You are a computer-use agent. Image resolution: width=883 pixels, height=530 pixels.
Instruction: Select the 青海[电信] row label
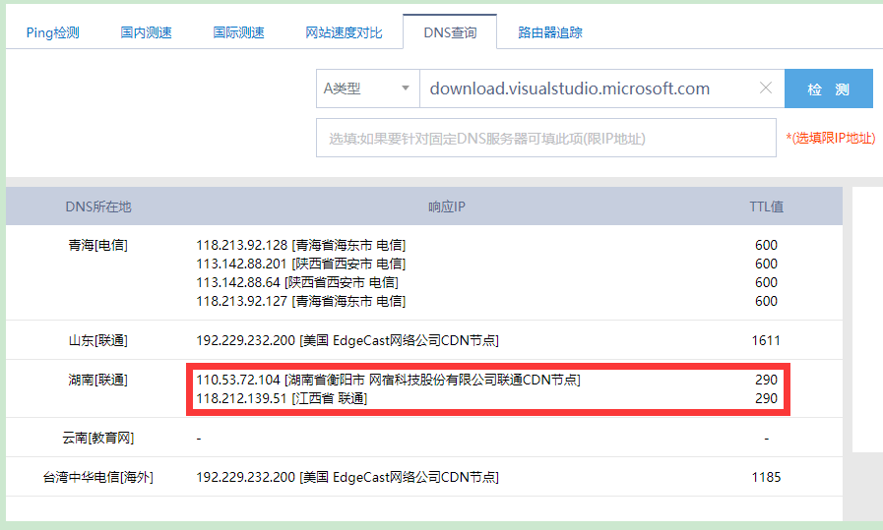(x=98, y=245)
